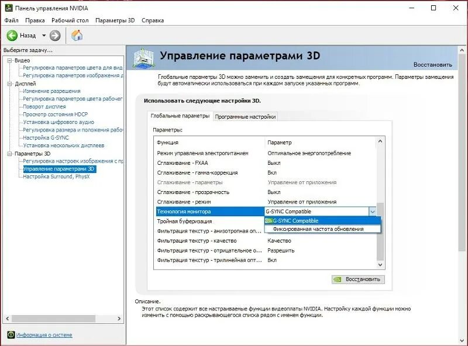Collapse the Видео tree node

(x=9, y=60)
